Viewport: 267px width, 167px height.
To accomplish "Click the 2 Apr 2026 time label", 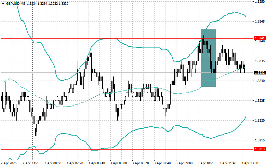I will [x=9, y=163].
